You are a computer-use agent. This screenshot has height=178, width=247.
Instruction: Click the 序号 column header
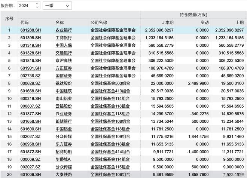click(x=9, y=19)
